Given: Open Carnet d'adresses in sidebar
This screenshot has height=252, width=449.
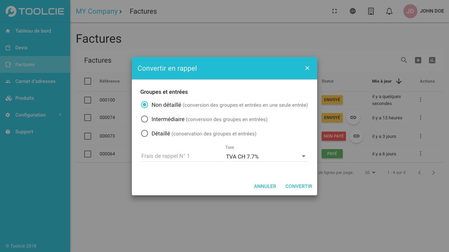Looking at the screenshot, I should coord(35,81).
